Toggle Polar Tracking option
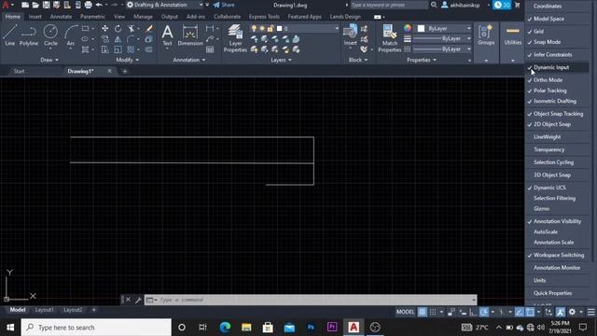 click(x=557, y=91)
